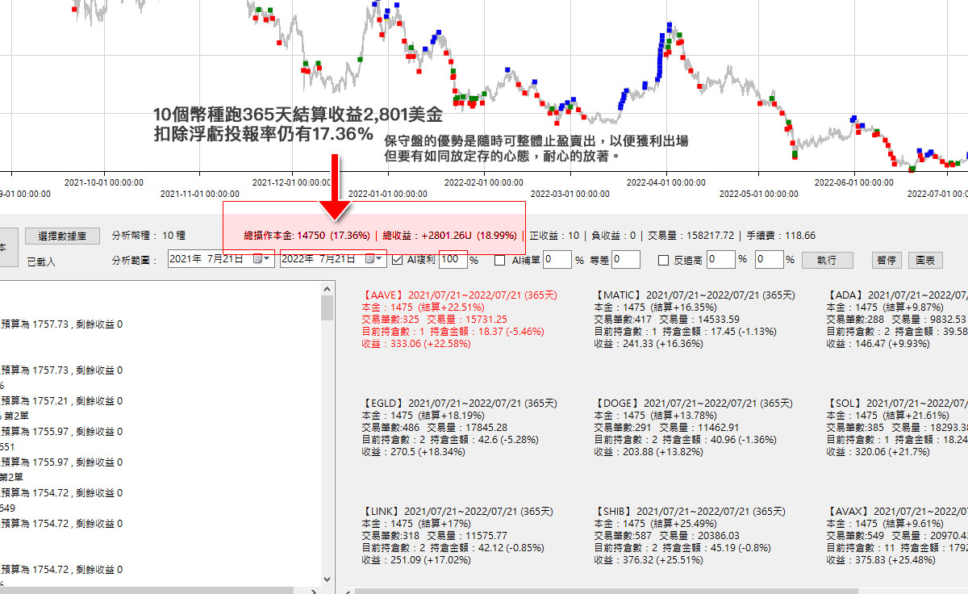
Task: Click the log panel scroll down arrow
Action: click(x=327, y=579)
